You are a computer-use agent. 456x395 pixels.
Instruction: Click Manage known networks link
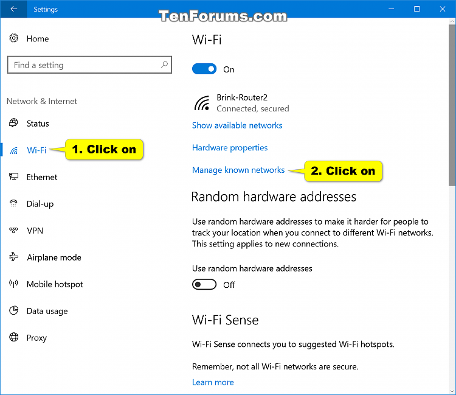coord(238,170)
